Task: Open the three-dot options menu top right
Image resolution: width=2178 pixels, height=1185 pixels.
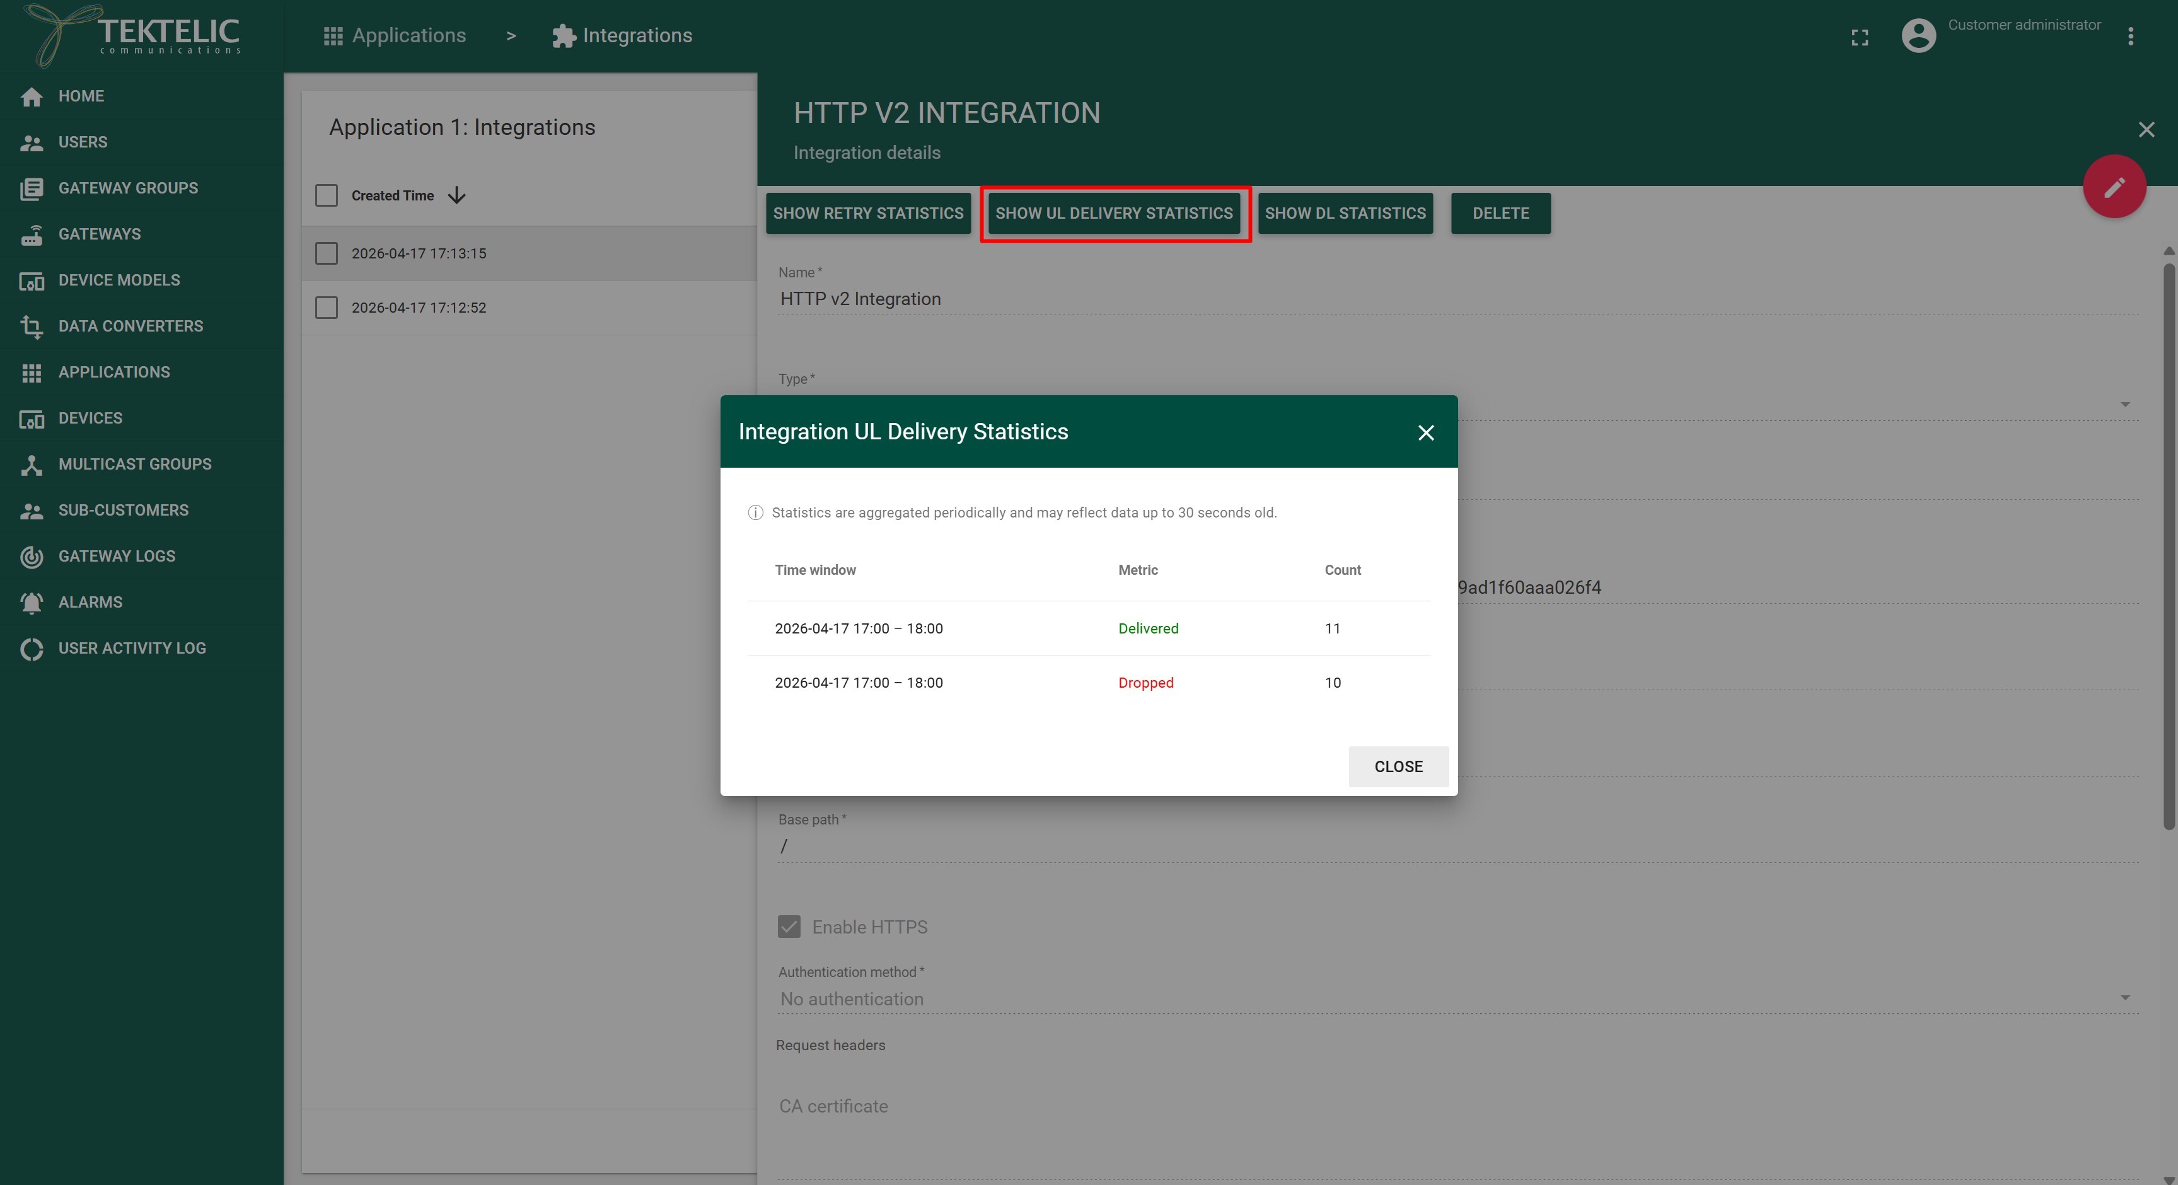Action: [2131, 35]
